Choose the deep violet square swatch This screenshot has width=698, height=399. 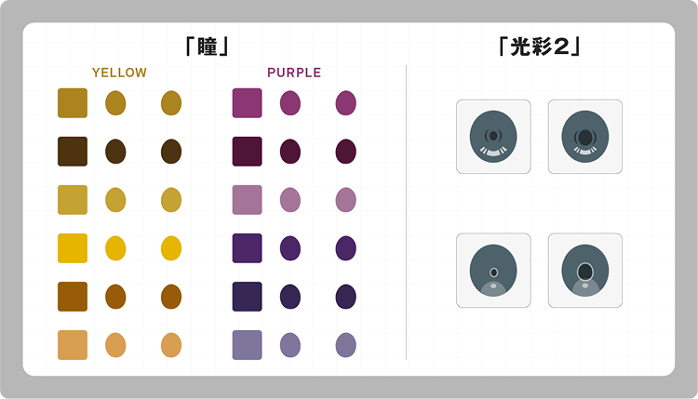247,248
